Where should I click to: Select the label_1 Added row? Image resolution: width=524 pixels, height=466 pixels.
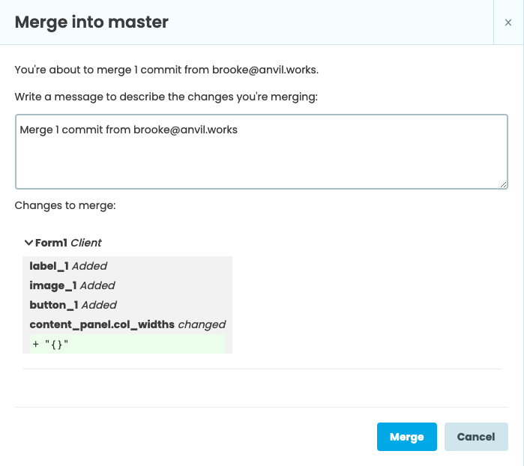(68, 266)
